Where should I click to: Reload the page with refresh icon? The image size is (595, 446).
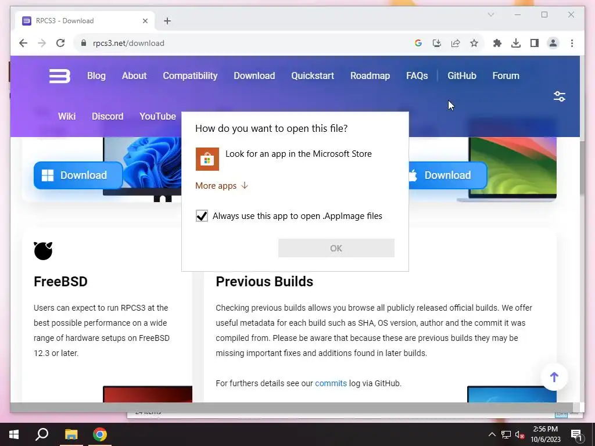(60, 43)
